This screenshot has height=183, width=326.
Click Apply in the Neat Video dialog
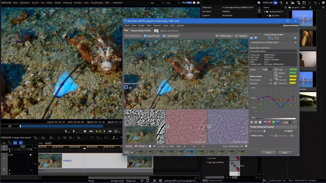[285, 152]
